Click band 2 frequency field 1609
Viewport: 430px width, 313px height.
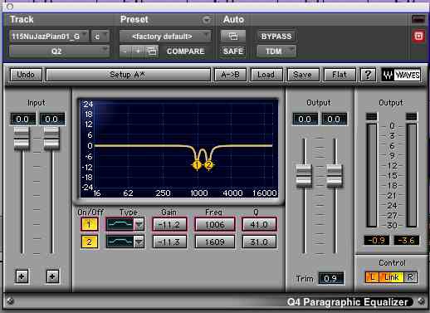[x=215, y=242]
